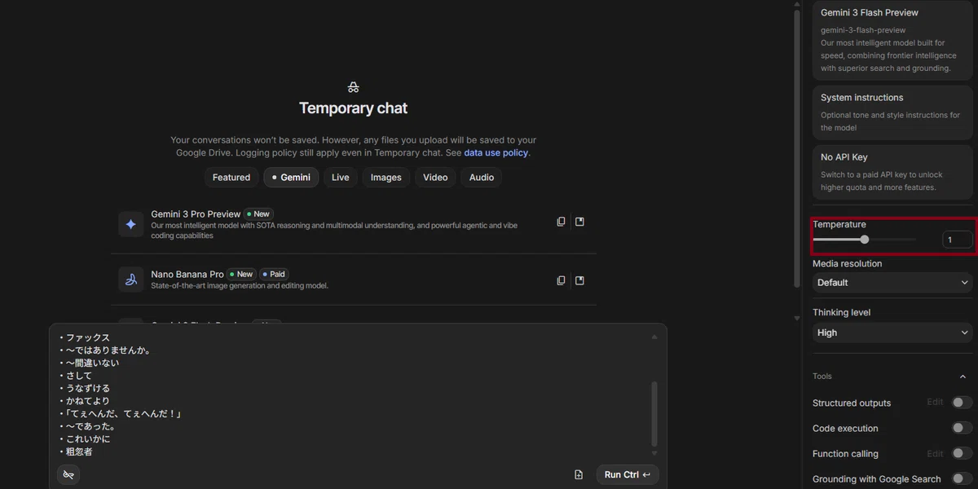The image size is (978, 489).
Task: Select Nano Banana Pro model row
Action: pyautogui.click(x=353, y=280)
